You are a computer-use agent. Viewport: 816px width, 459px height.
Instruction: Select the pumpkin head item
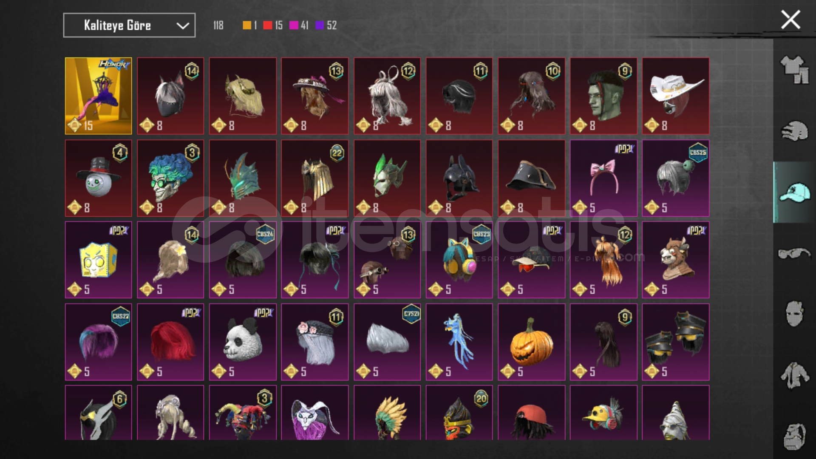531,342
